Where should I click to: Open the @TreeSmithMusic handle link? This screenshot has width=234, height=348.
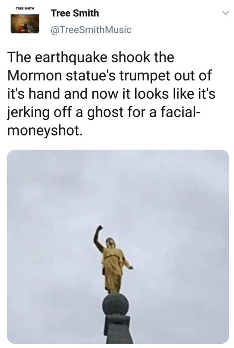click(91, 30)
